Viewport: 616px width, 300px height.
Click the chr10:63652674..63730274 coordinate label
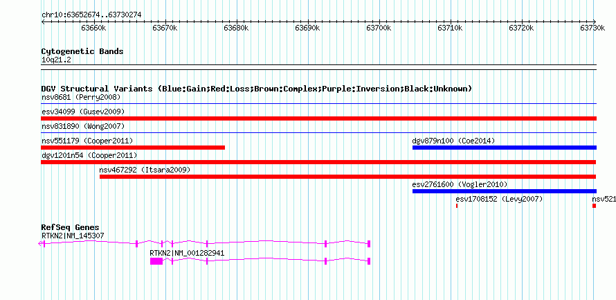91,15
